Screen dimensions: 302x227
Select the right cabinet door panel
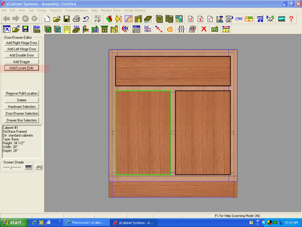[203, 133]
